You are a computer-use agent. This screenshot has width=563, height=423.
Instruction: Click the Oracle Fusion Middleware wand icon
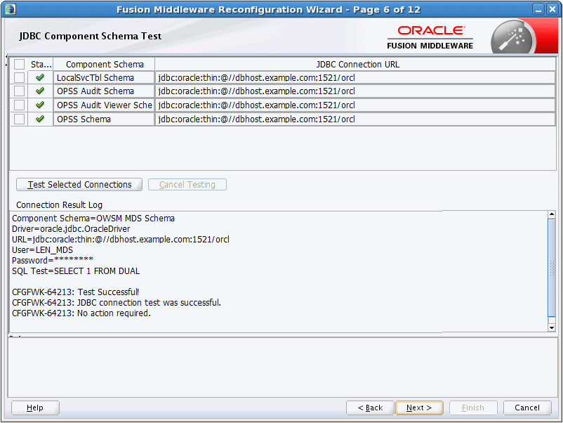(x=513, y=38)
